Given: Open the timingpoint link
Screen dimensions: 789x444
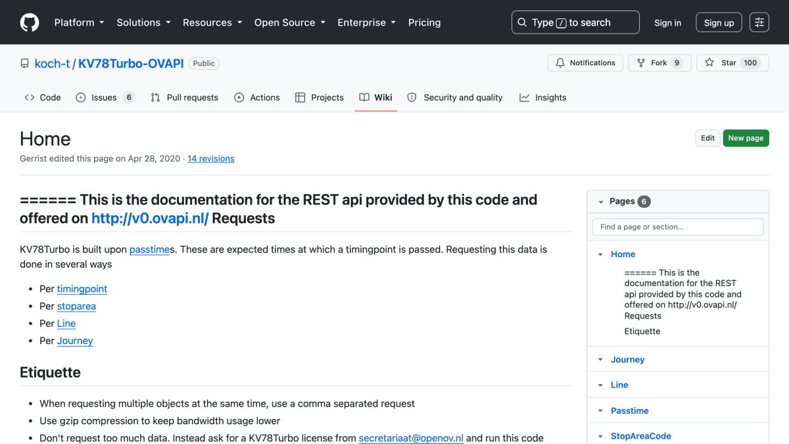Looking at the screenshot, I should 82,289.
